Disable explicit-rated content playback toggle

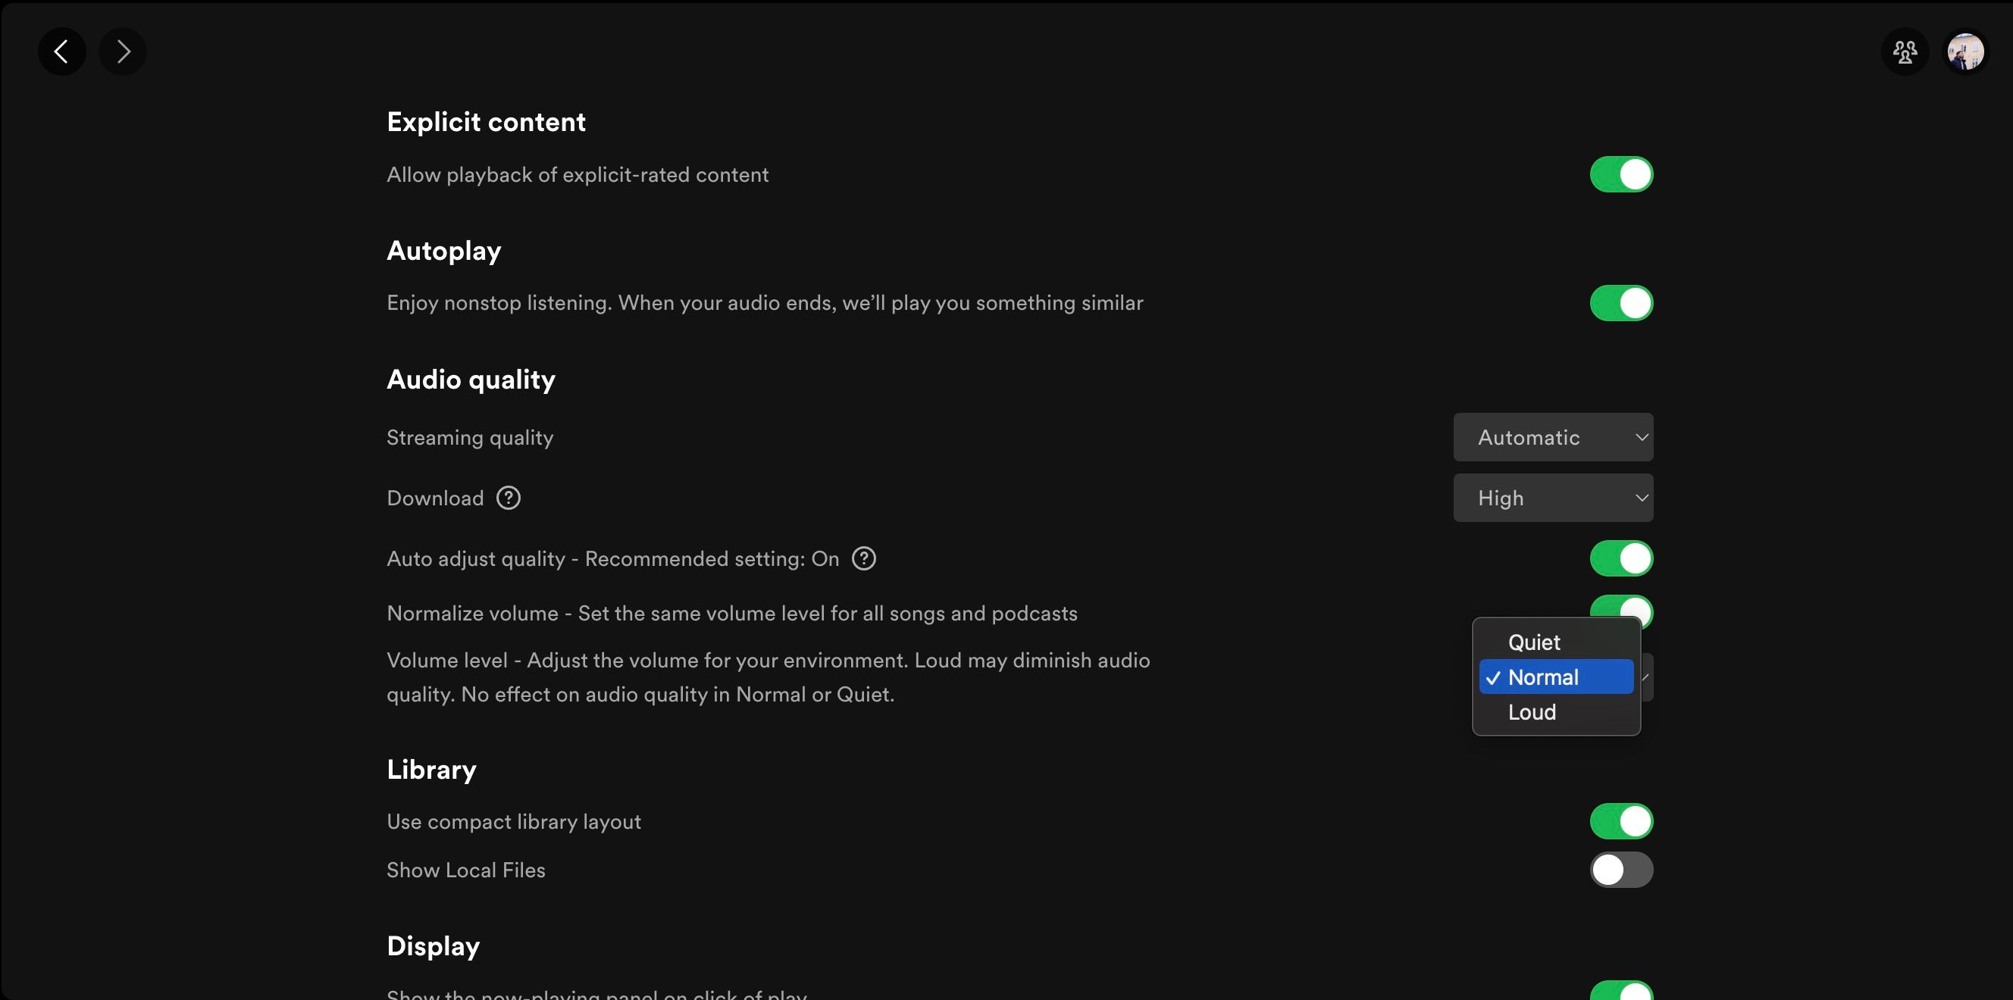(1620, 174)
